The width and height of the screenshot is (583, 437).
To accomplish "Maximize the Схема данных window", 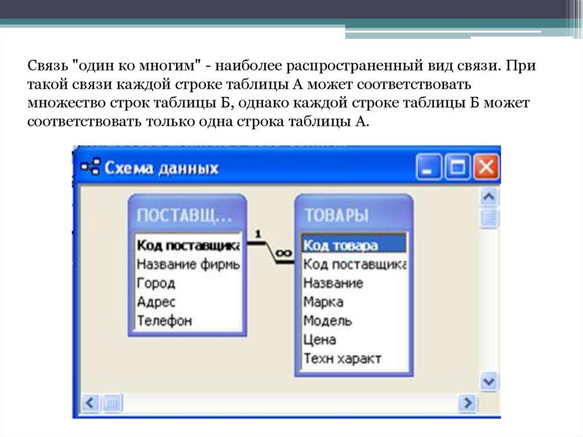I will click(x=457, y=169).
